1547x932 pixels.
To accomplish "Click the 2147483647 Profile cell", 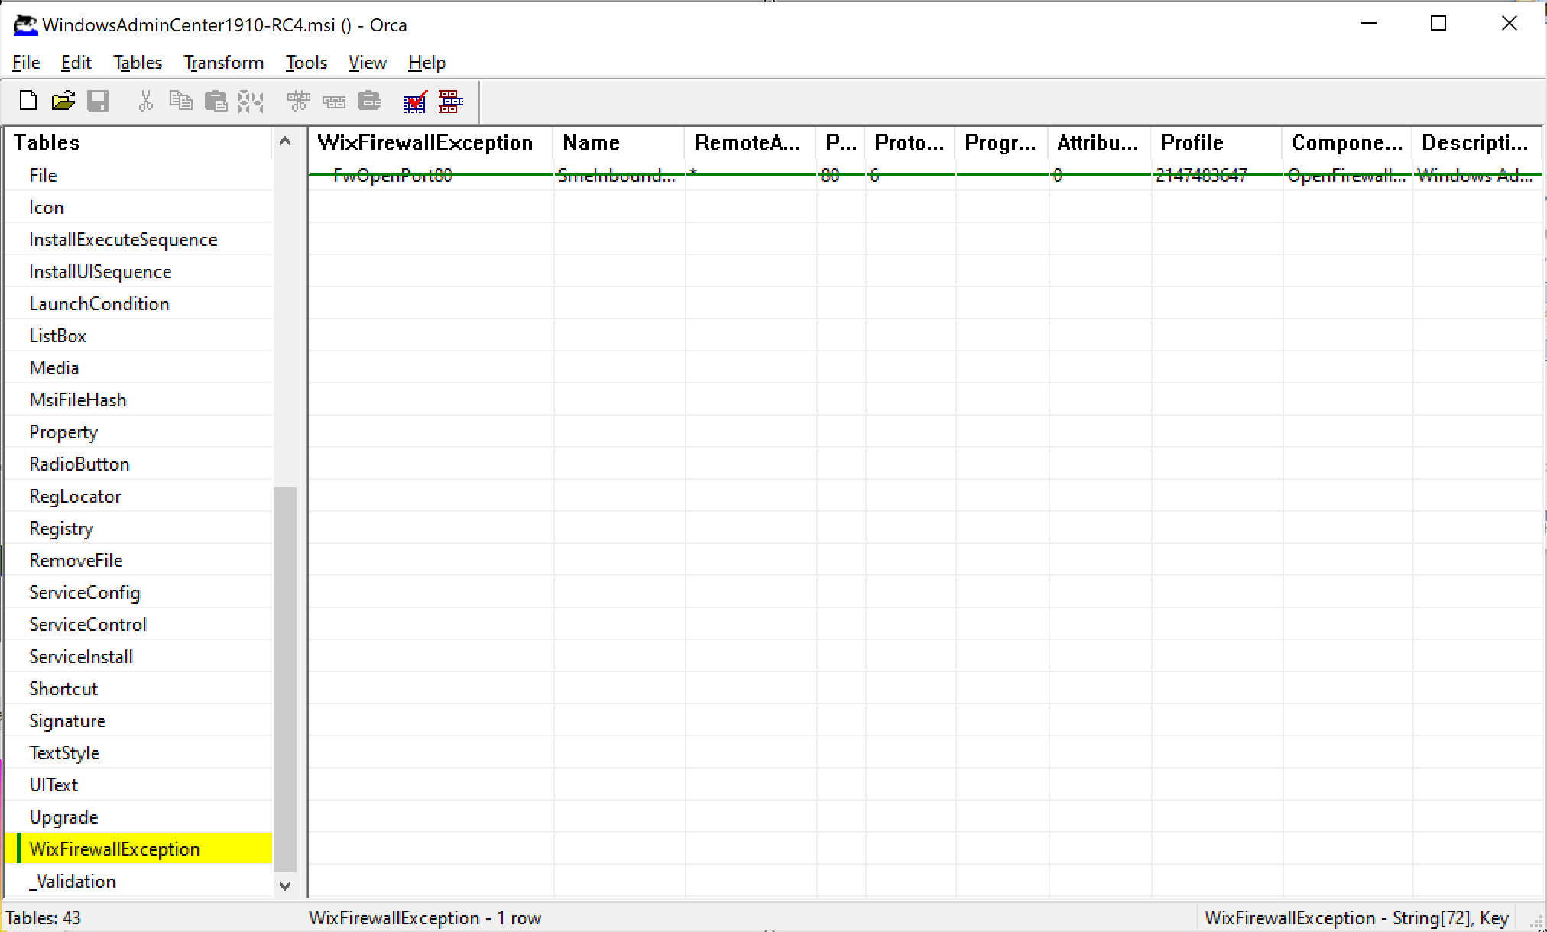I will point(1216,175).
